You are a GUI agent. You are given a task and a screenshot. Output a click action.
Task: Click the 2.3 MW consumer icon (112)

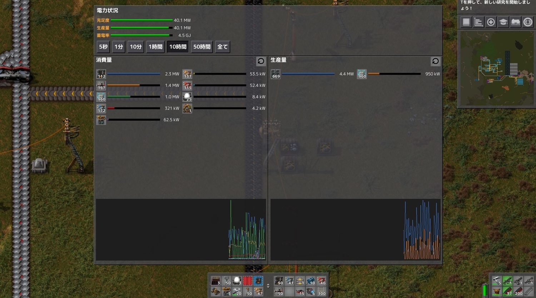pos(101,74)
